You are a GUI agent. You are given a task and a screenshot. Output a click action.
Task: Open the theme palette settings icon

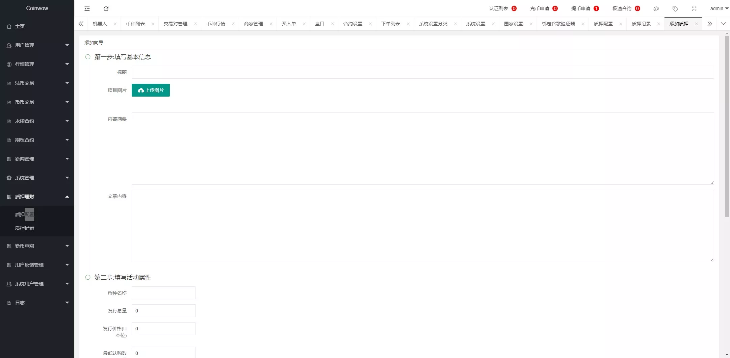coord(657,8)
